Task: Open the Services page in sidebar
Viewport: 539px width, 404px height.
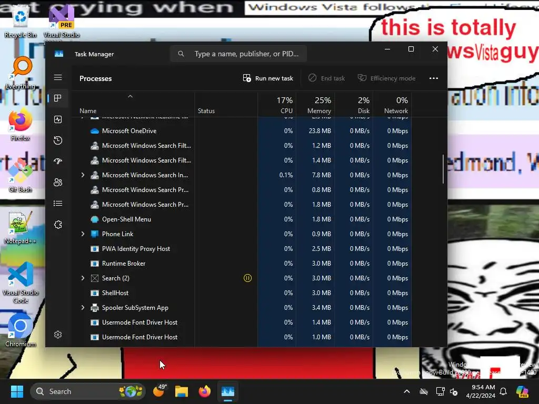Action: coord(58,225)
